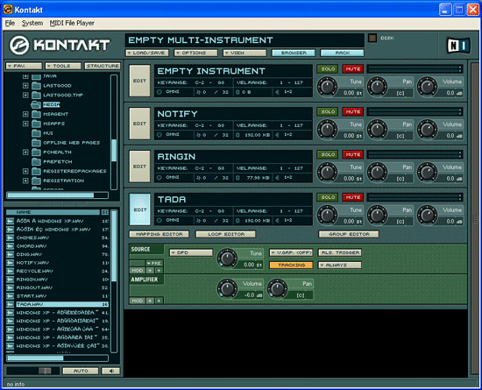Click the NI logo icon

(x=458, y=46)
